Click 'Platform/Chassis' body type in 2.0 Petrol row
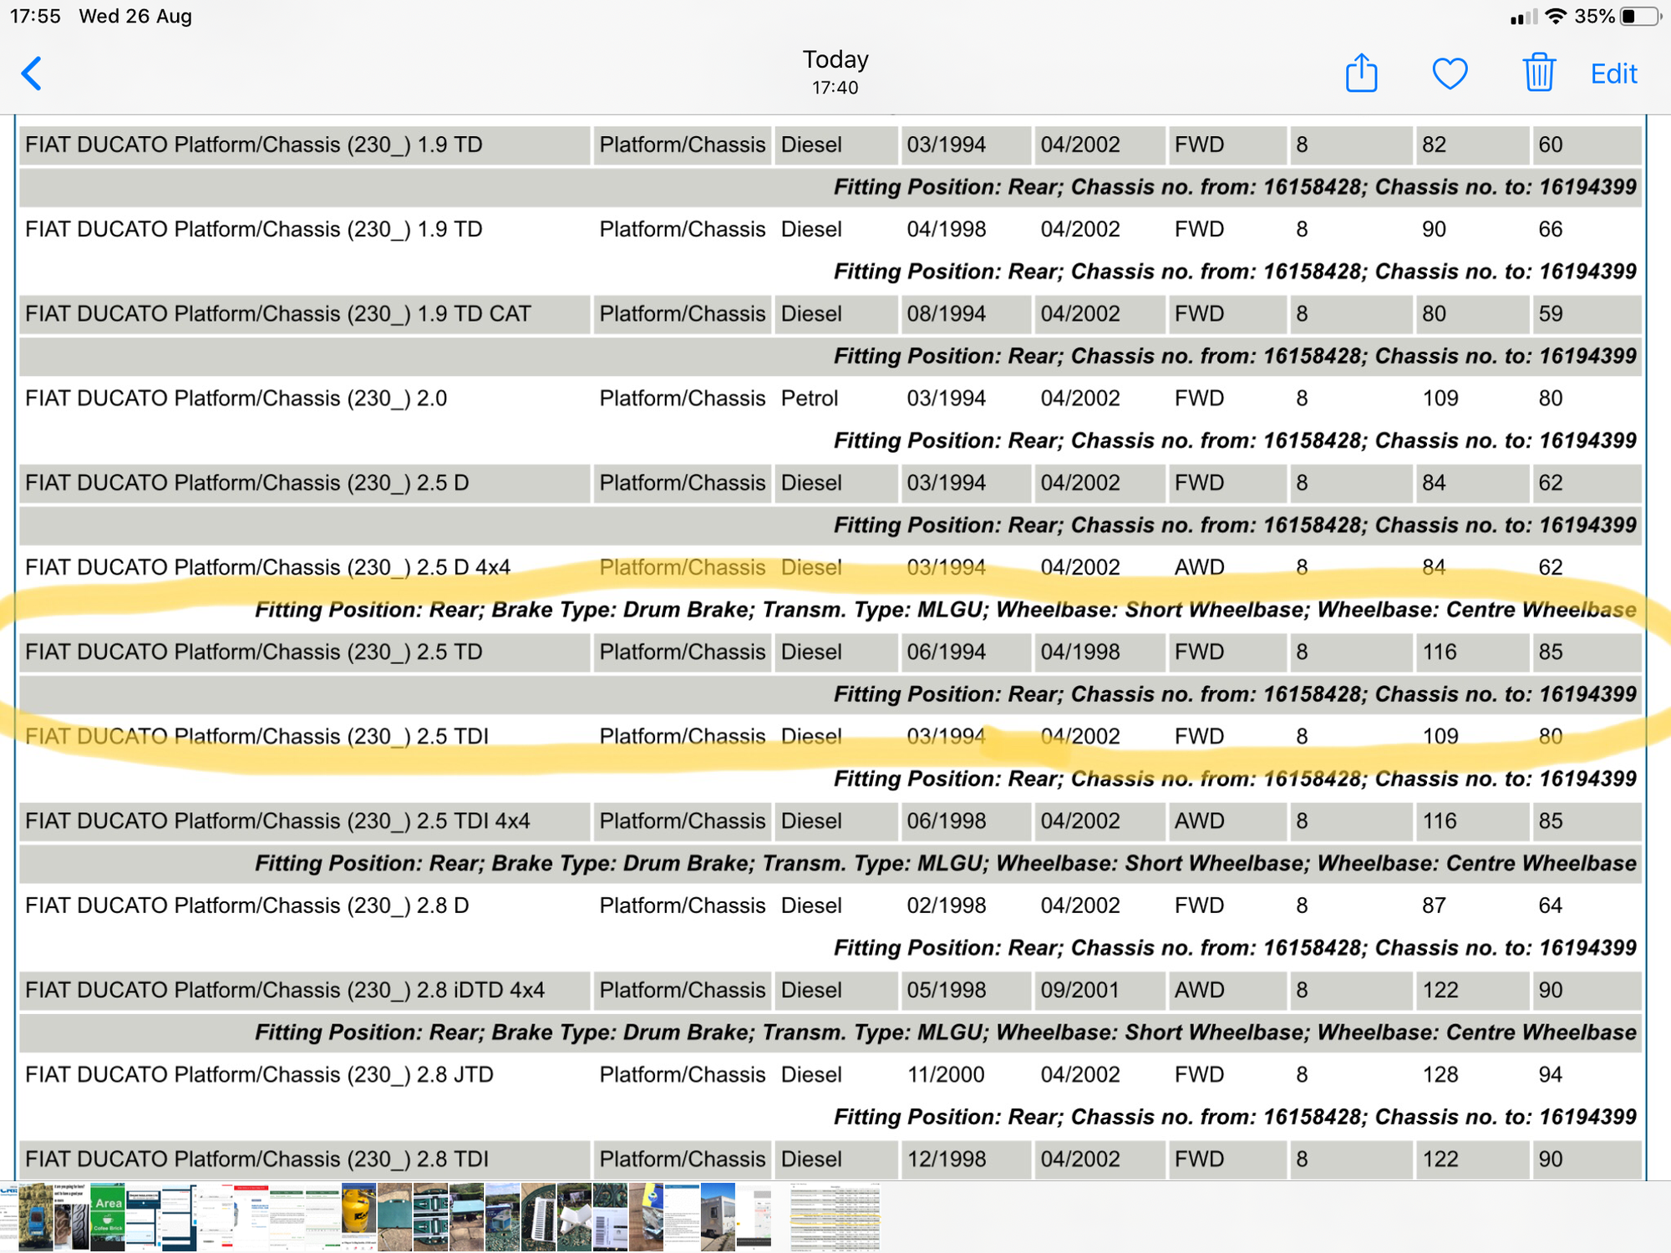The image size is (1671, 1253). click(682, 398)
